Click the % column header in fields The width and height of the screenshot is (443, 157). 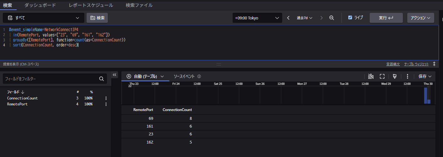point(91,92)
